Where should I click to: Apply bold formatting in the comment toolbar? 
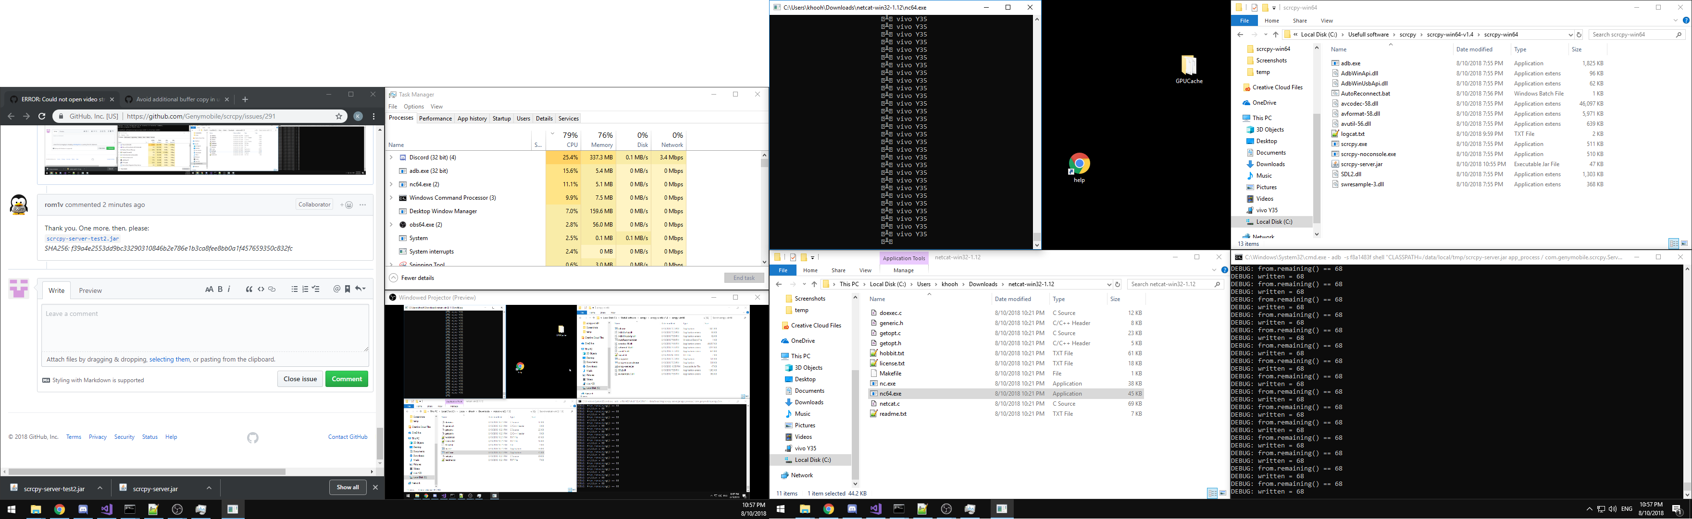[220, 290]
